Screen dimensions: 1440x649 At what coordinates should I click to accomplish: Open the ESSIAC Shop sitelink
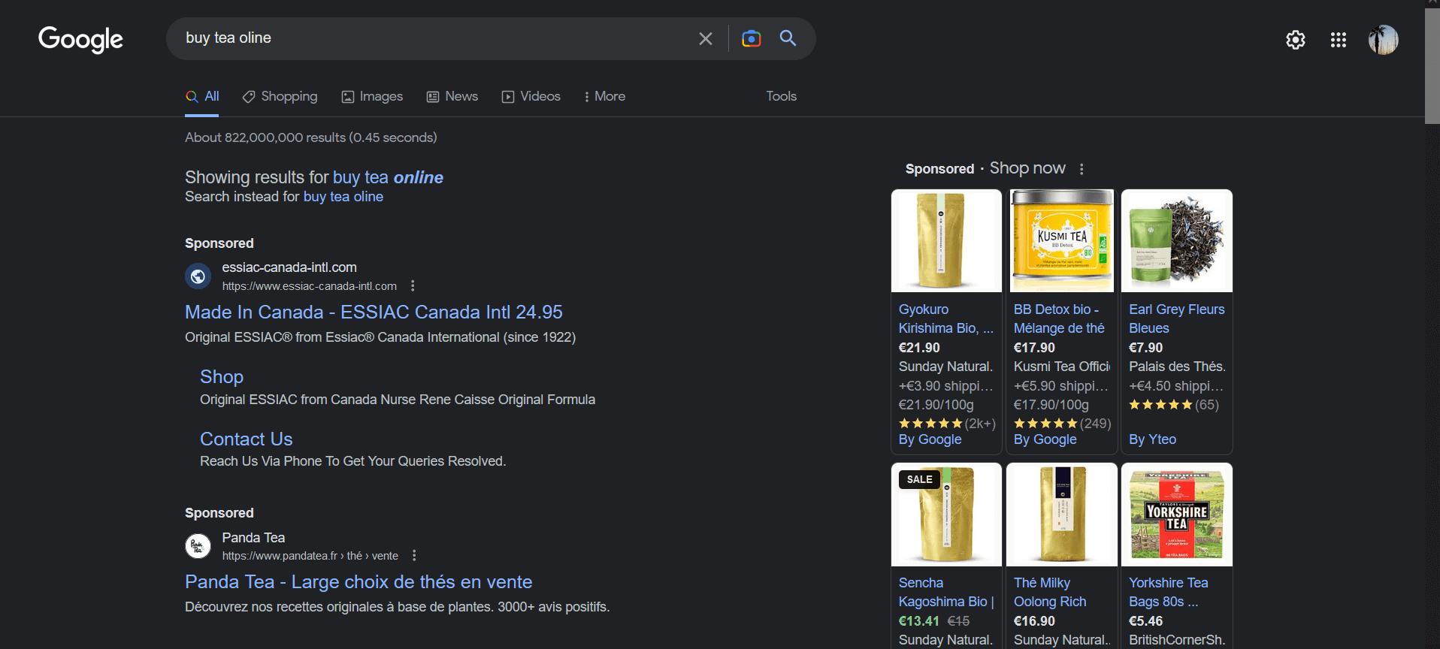222,376
